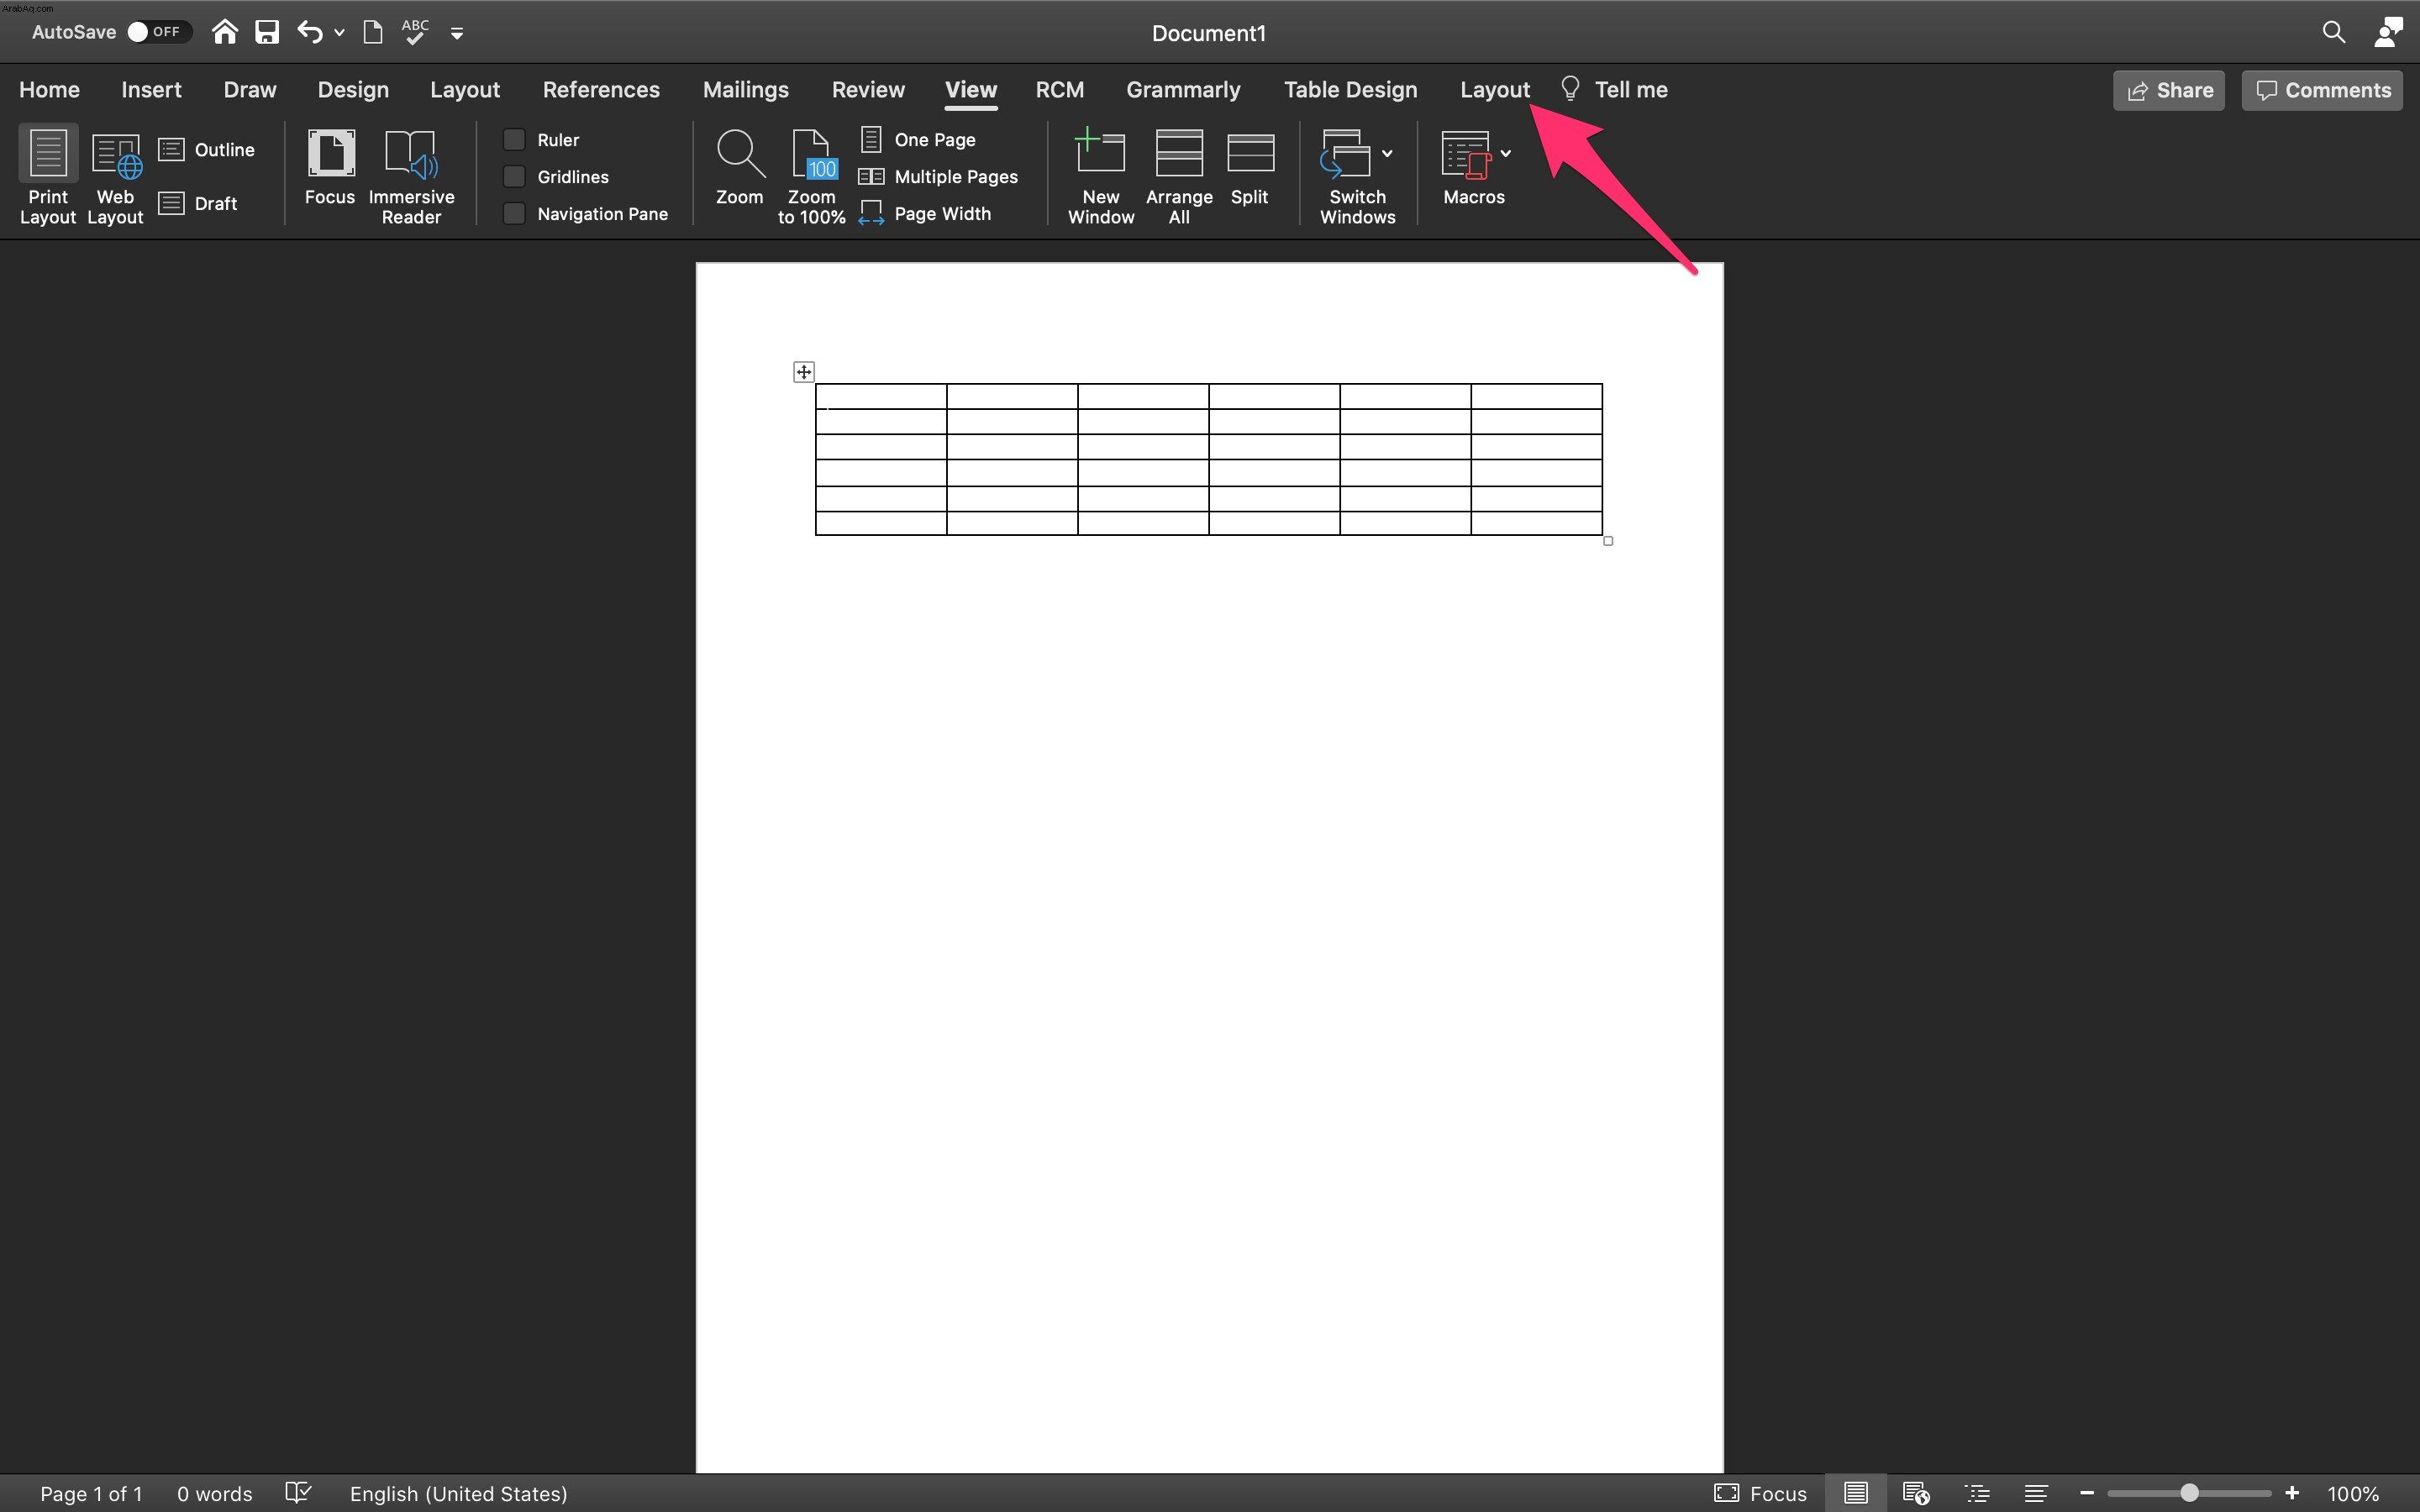This screenshot has height=1512, width=2420.
Task: Open the RCM tab
Action: (x=1060, y=89)
